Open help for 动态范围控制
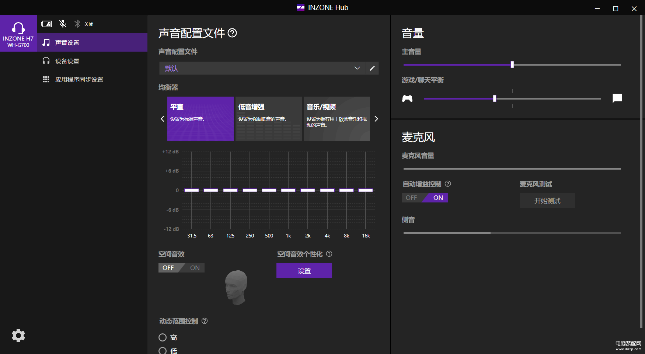Image resolution: width=645 pixels, height=354 pixels. [205, 321]
